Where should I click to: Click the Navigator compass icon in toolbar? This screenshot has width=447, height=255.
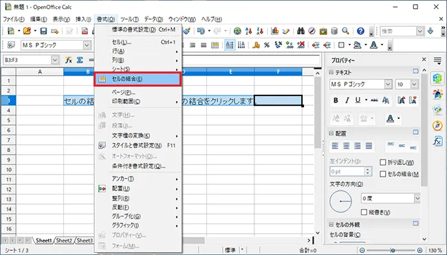[312, 31]
